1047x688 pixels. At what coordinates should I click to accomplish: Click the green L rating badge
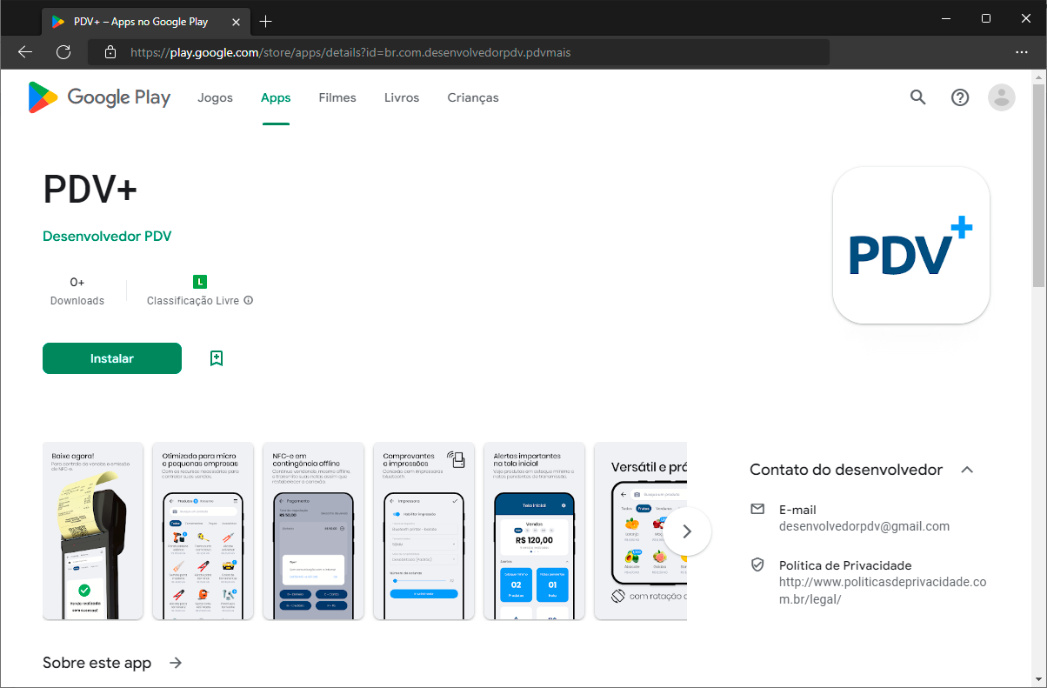pyautogui.click(x=200, y=282)
